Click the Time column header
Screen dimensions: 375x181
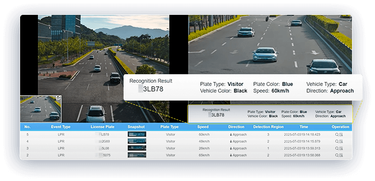coord(304,127)
